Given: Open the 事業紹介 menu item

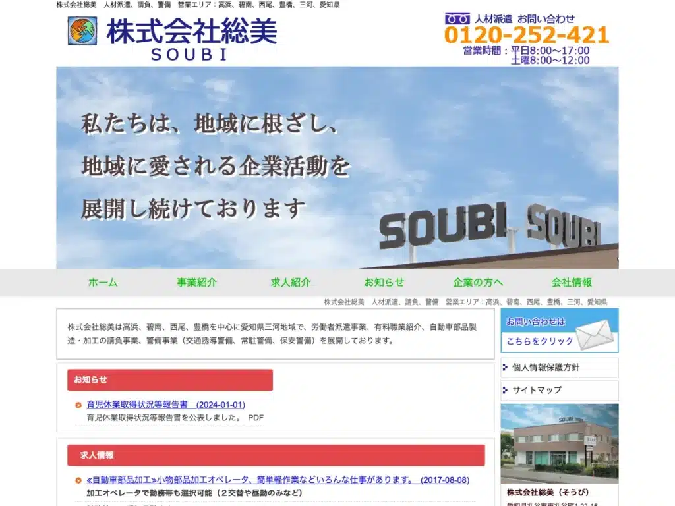Looking at the screenshot, I should (x=196, y=282).
